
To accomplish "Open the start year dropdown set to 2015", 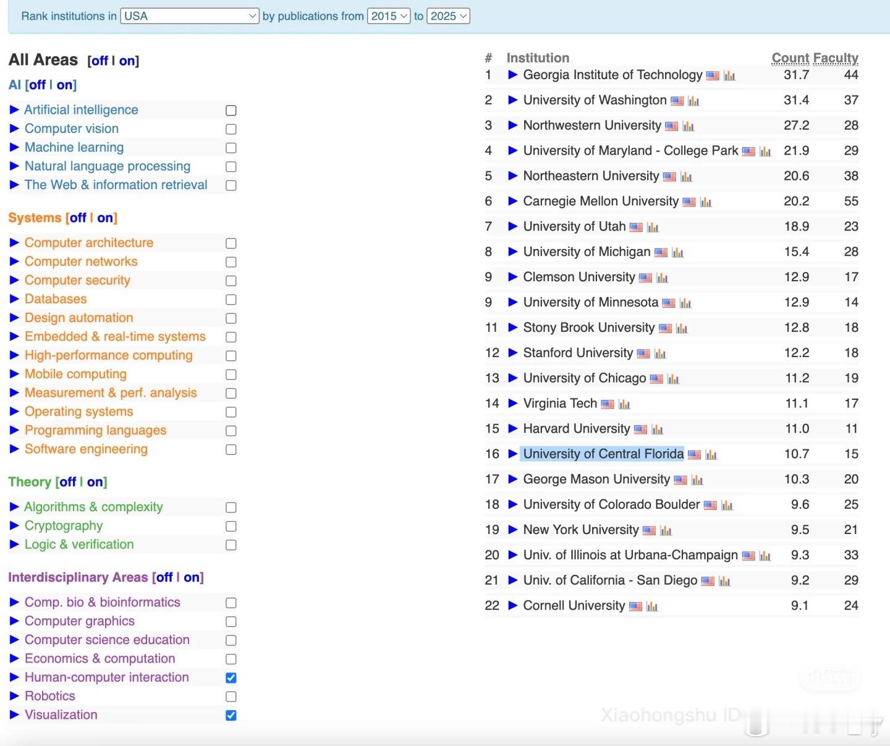I will (x=389, y=16).
